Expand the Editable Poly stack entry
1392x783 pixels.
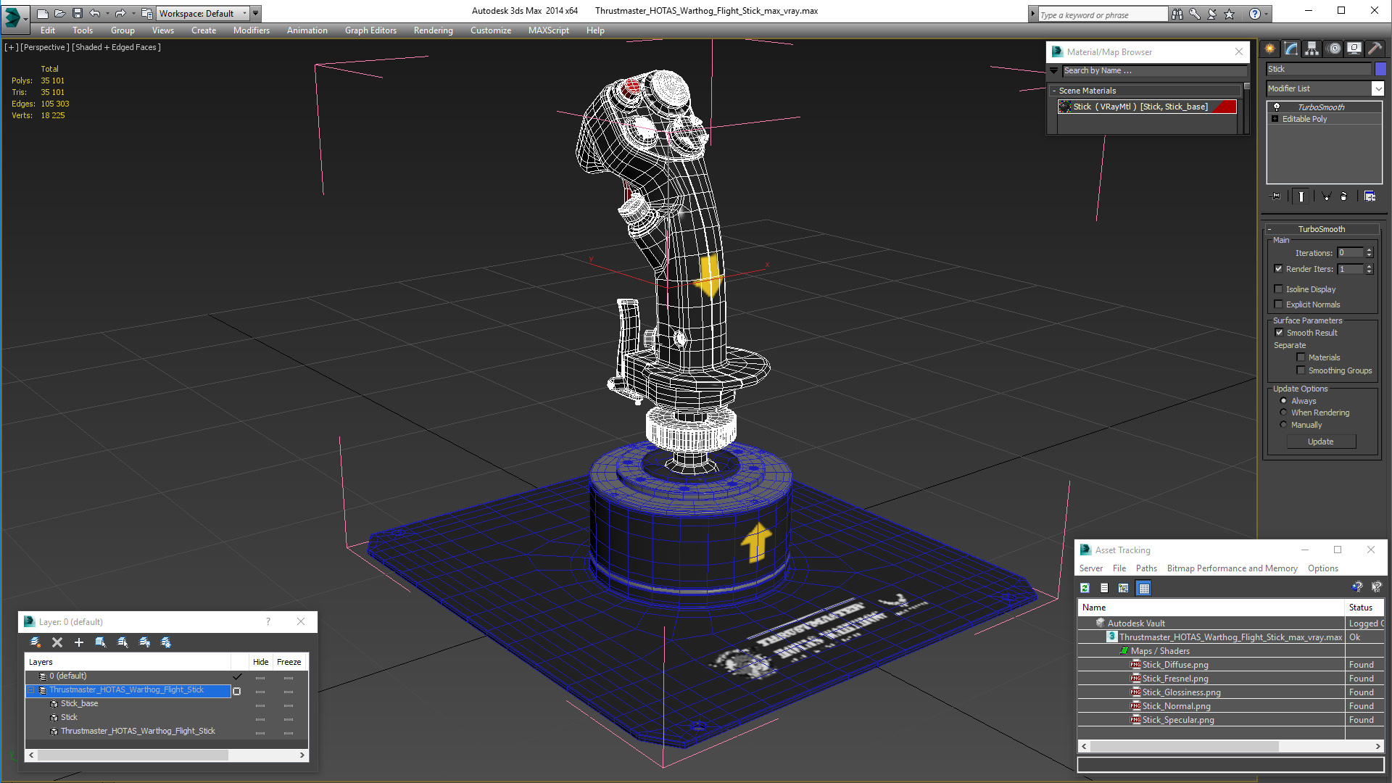click(x=1275, y=119)
